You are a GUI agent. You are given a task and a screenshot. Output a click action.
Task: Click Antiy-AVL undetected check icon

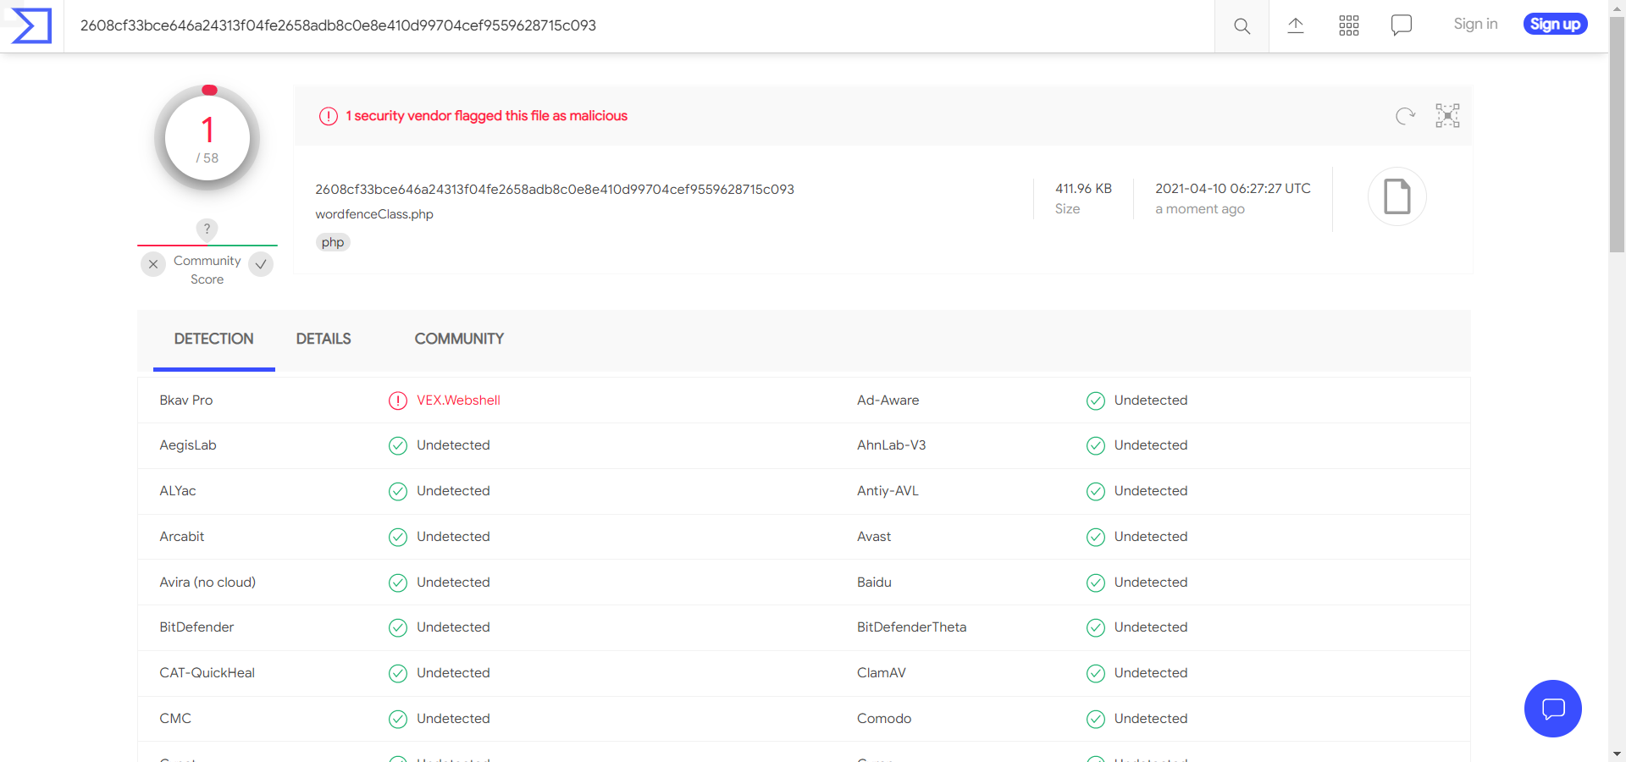[1096, 491]
